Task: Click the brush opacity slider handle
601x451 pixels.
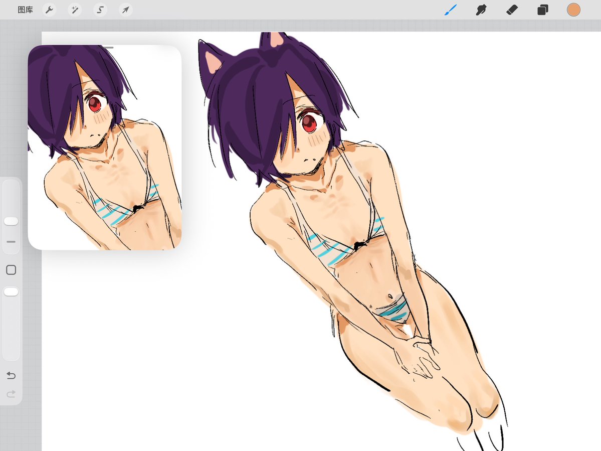Action: 11,292
